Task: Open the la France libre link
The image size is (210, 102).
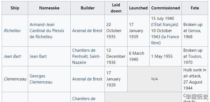Action: coord(165,40)
